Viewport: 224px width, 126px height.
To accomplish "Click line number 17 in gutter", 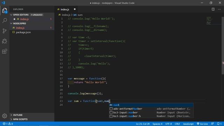I will pos(61,78).
